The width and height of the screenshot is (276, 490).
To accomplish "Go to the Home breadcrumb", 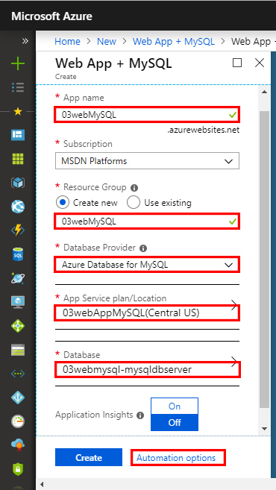I will [x=67, y=41].
